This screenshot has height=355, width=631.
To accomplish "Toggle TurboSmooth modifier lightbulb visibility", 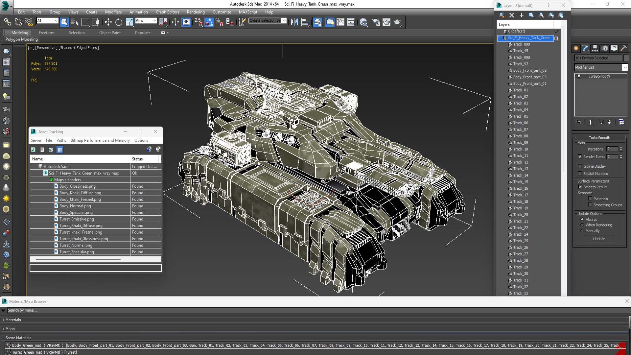I will (x=579, y=76).
